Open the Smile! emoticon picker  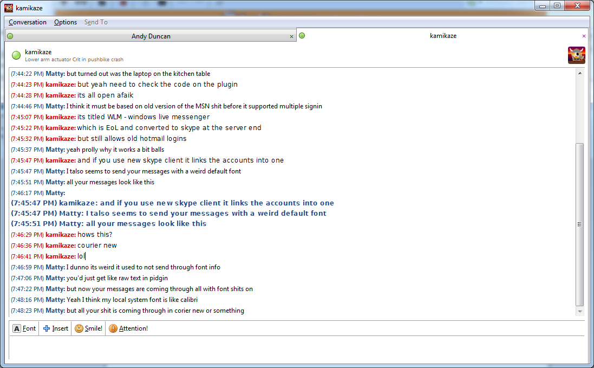tap(89, 328)
